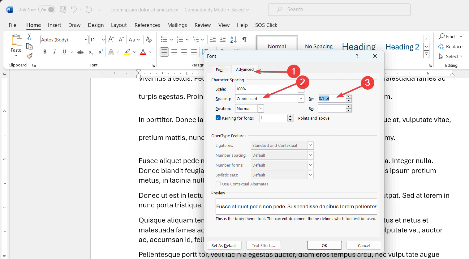
Task: Center the paragraph text
Action: click(174, 52)
